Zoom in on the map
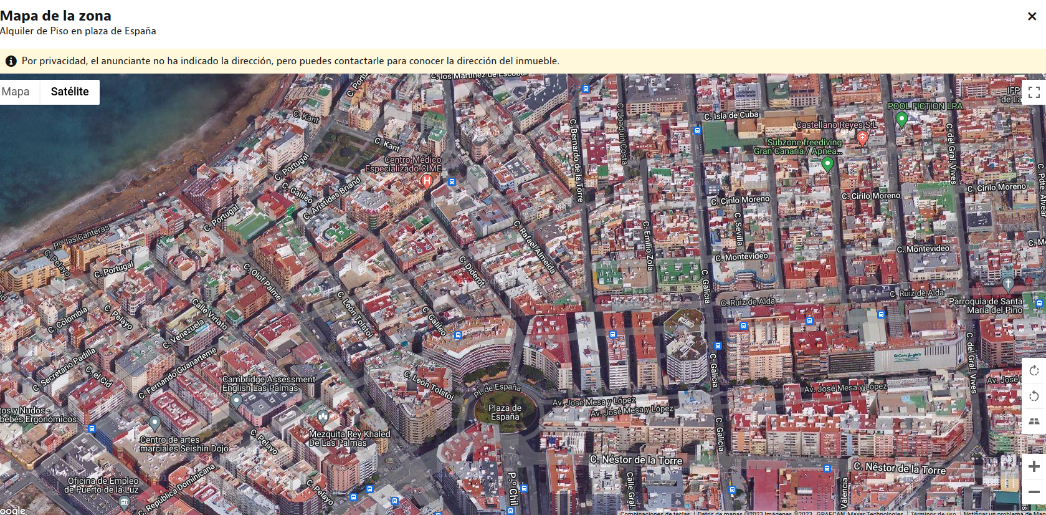 tap(1034, 466)
